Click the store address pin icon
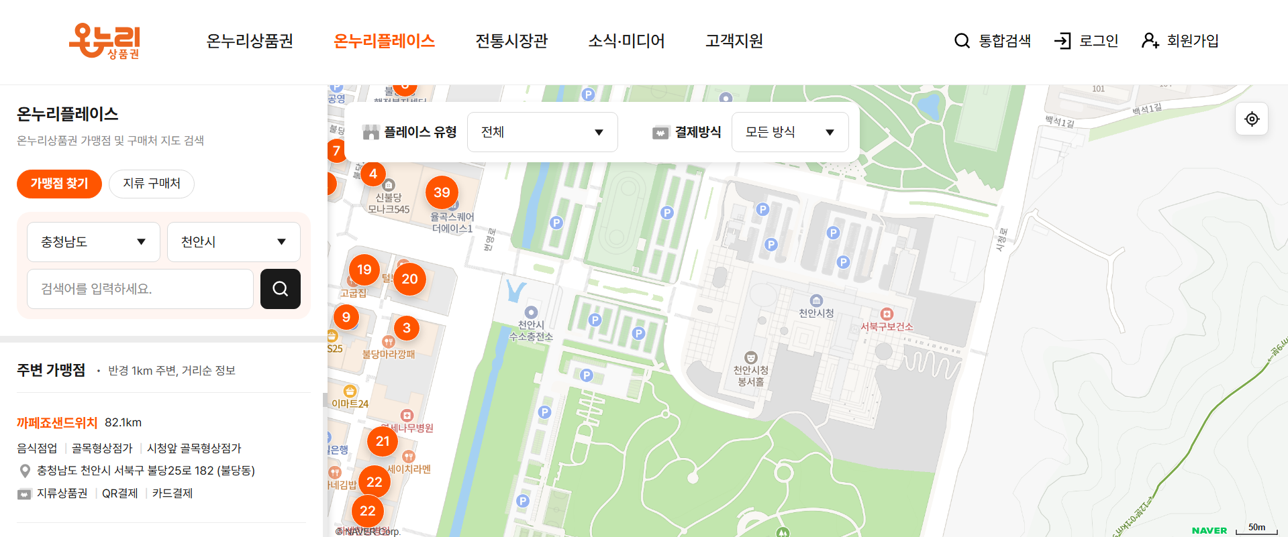The height and width of the screenshot is (537, 1288). [x=25, y=471]
